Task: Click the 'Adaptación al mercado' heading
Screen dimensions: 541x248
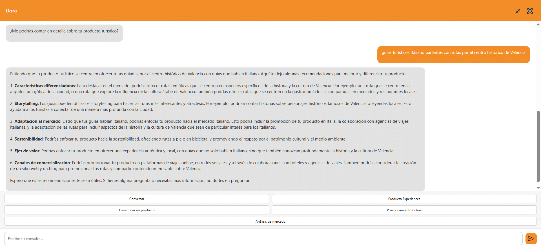Action: point(37,121)
